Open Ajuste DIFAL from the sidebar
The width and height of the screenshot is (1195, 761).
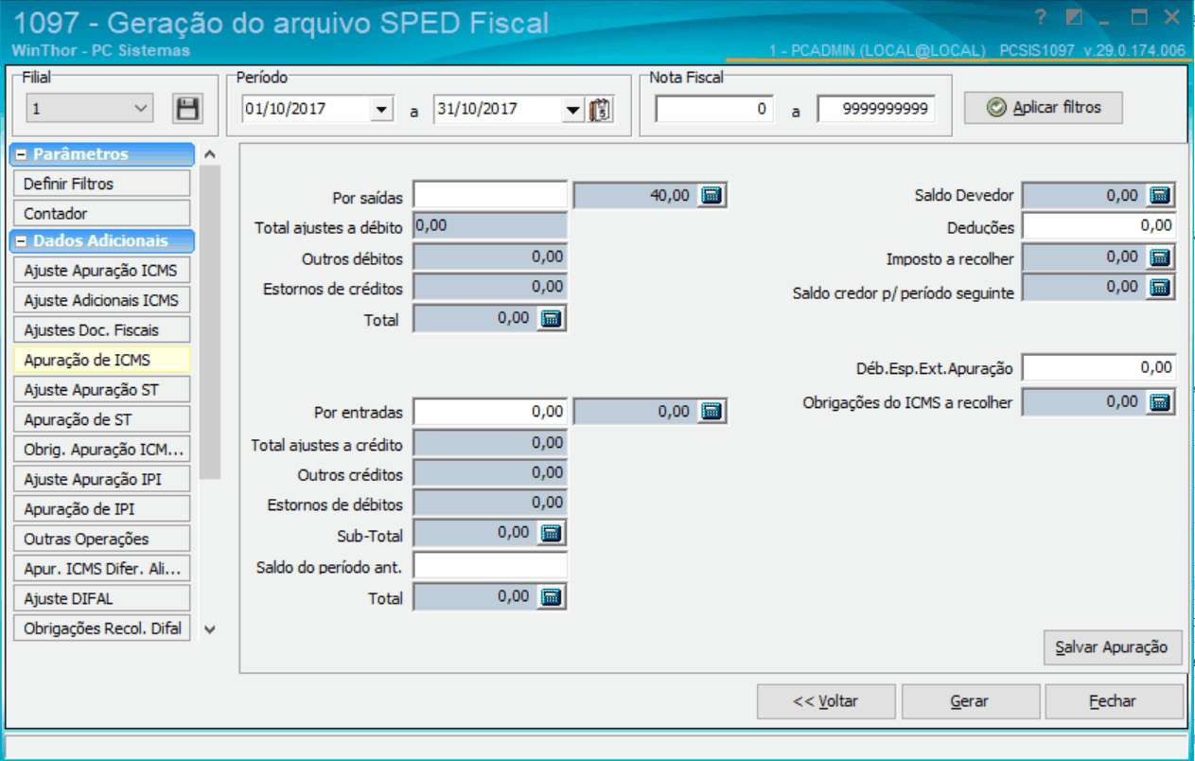[101, 597]
